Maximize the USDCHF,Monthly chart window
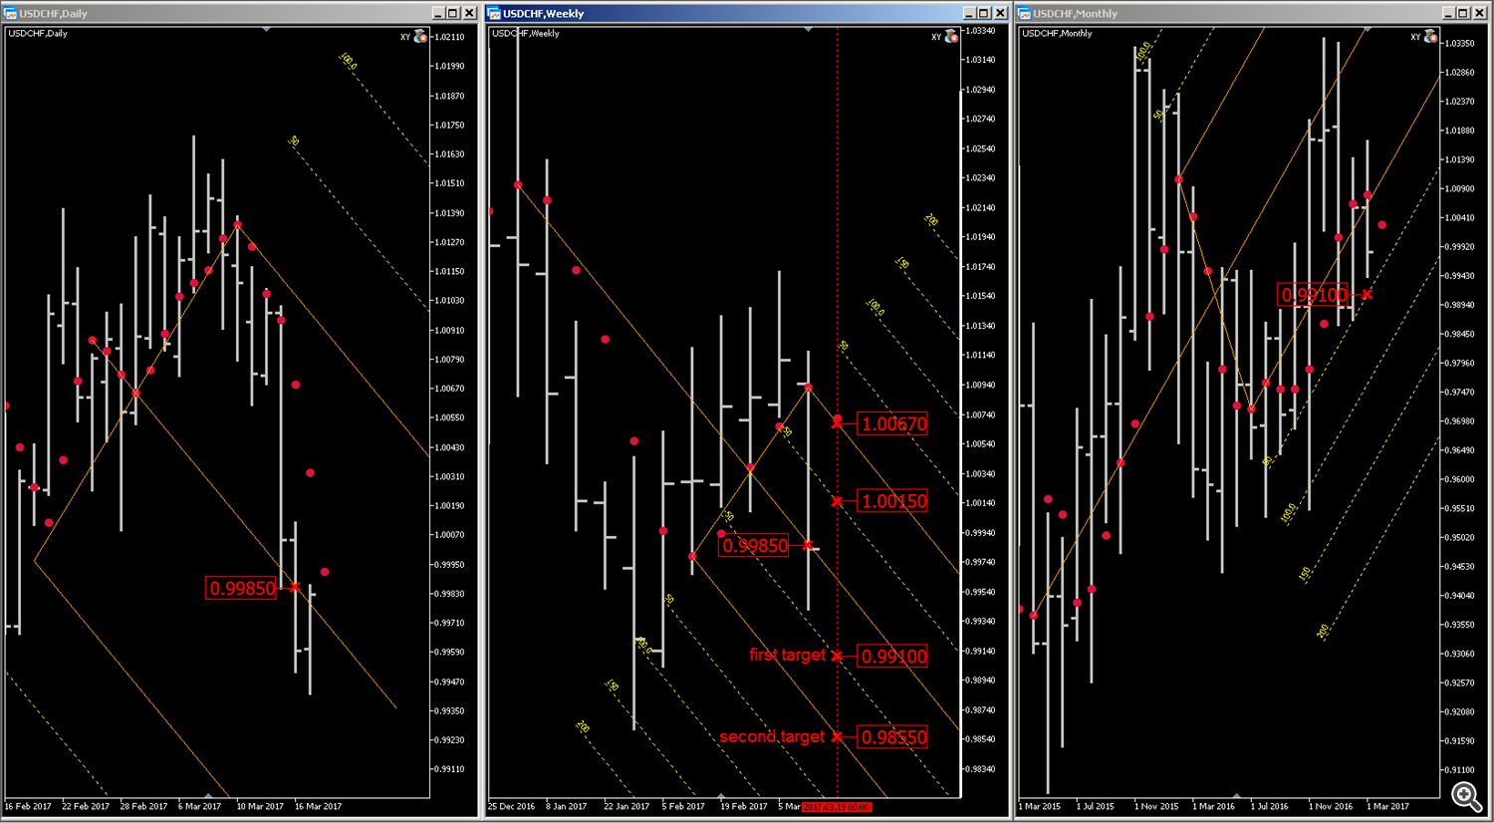The image size is (1494, 823). (x=1464, y=13)
